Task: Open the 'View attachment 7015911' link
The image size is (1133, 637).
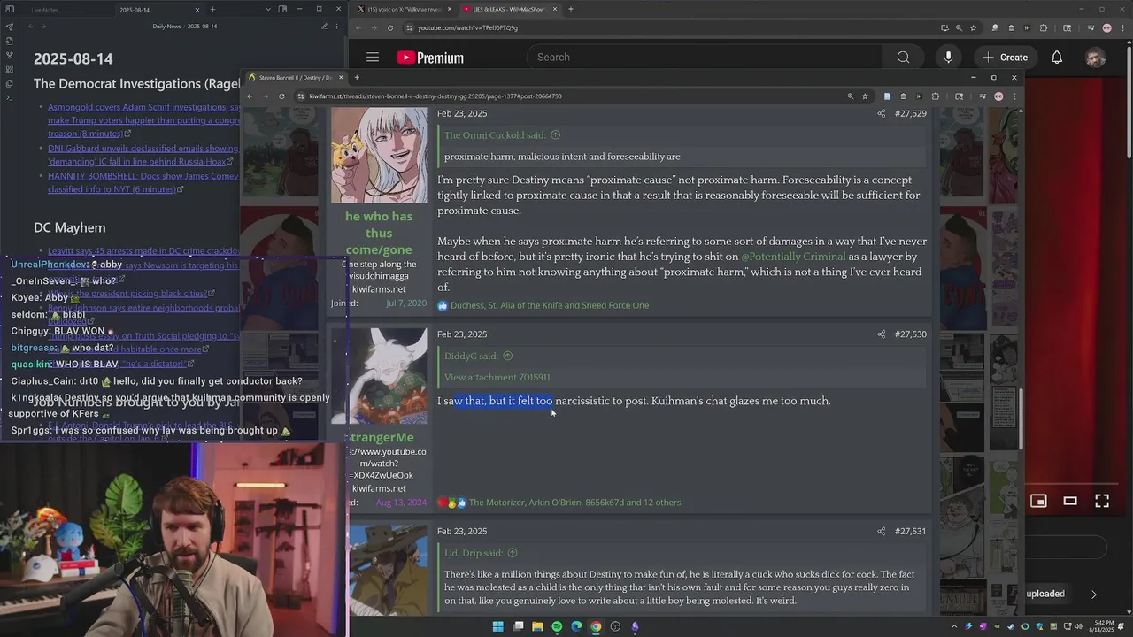Action: click(x=497, y=377)
